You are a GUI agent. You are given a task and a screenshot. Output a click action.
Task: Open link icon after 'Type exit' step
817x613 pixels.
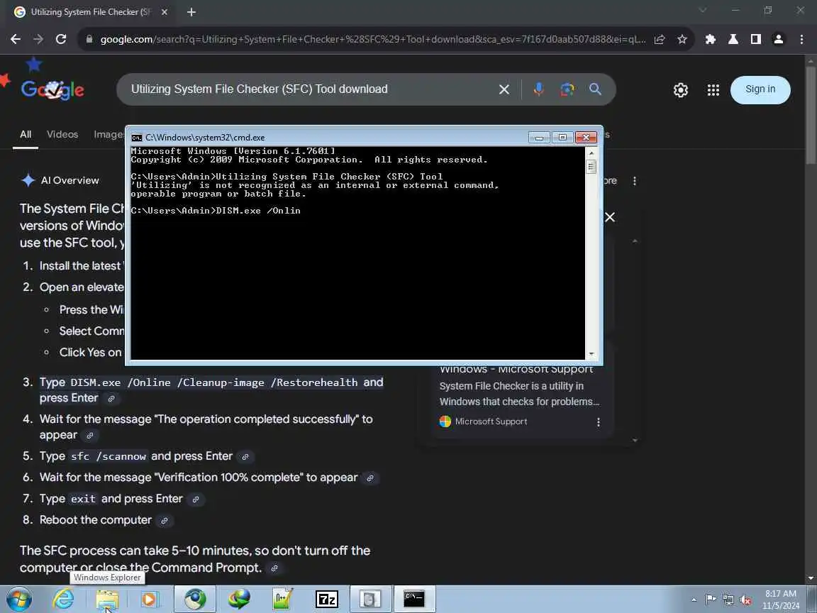[196, 499]
